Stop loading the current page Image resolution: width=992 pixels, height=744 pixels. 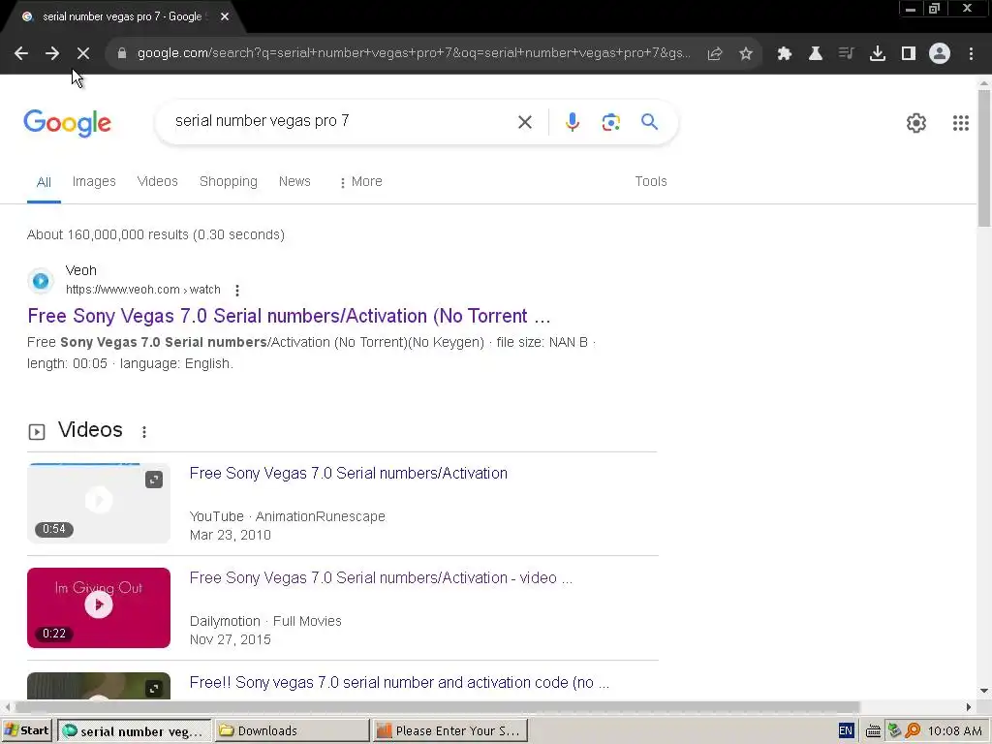pyautogui.click(x=83, y=54)
